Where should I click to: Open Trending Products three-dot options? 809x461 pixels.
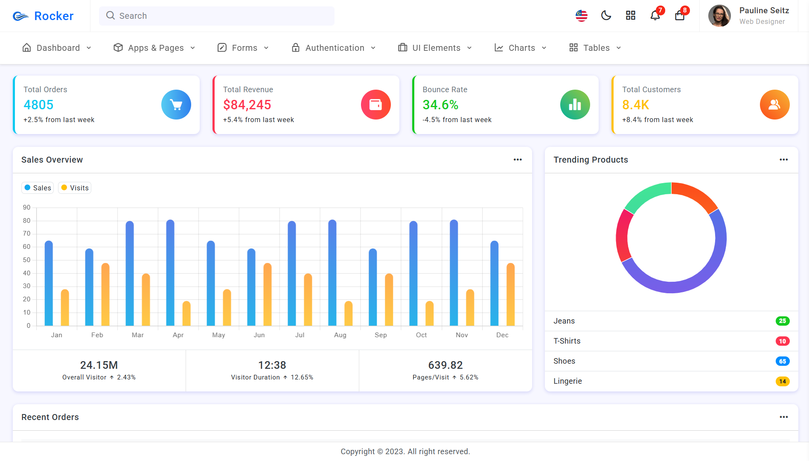783,160
